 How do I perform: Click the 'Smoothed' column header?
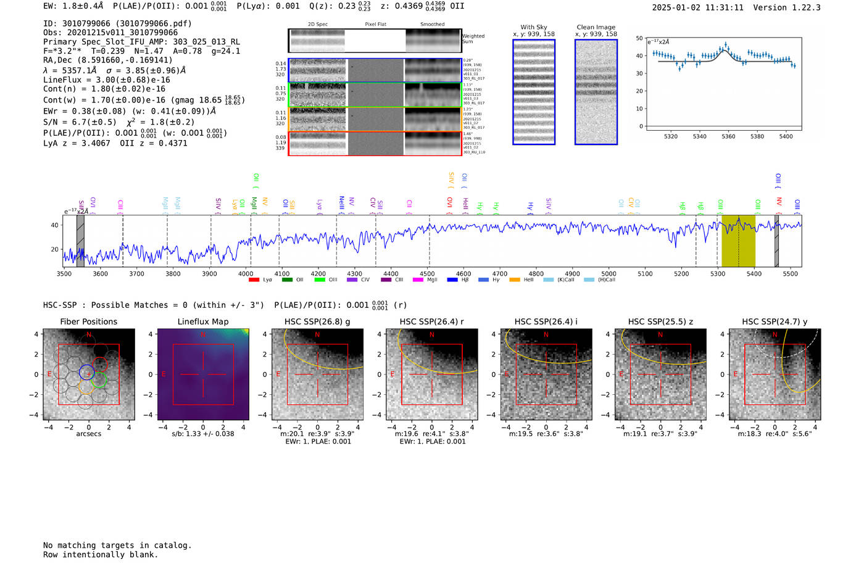point(432,25)
